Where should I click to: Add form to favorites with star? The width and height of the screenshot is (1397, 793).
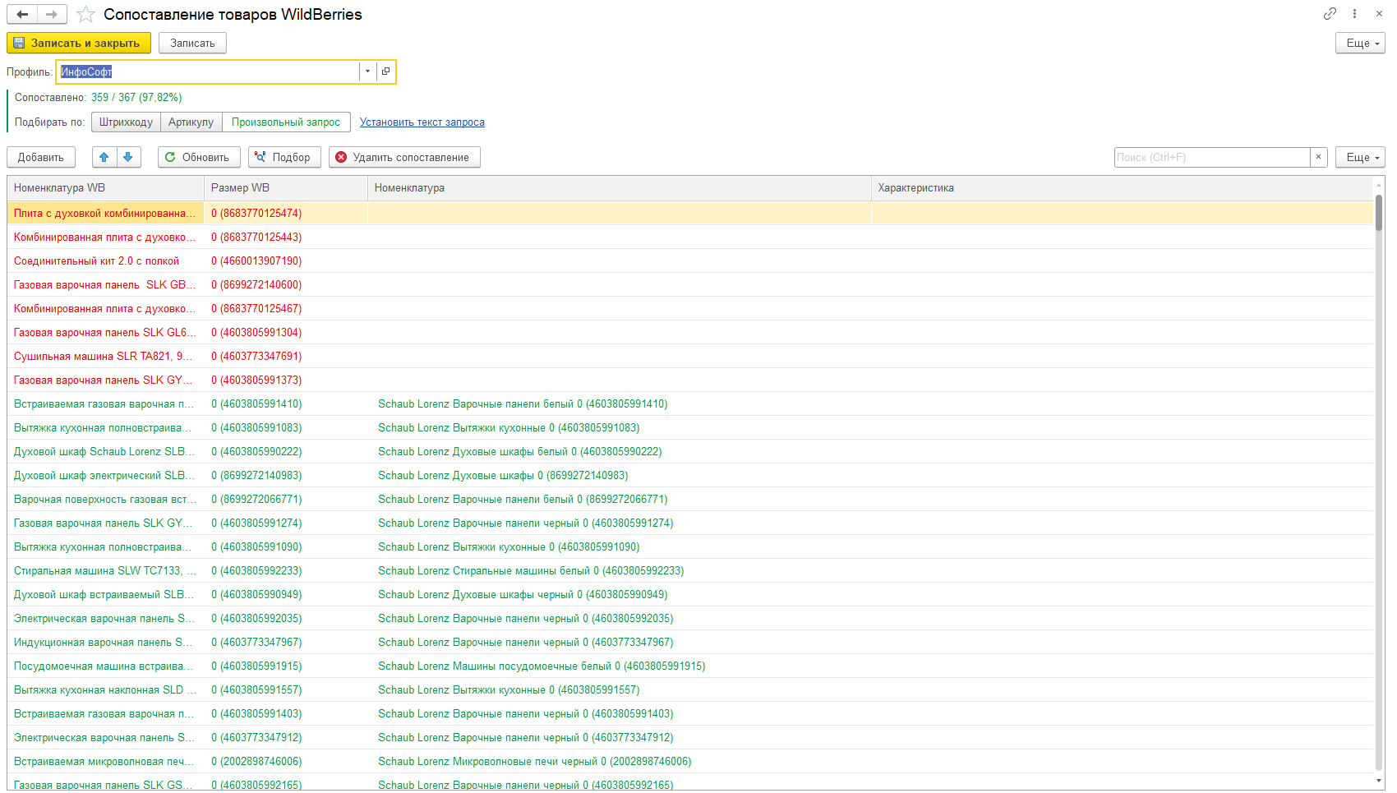coord(85,14)
